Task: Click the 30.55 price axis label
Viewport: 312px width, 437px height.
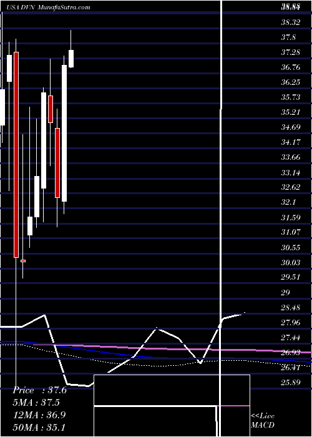Action: click(291, 247)
